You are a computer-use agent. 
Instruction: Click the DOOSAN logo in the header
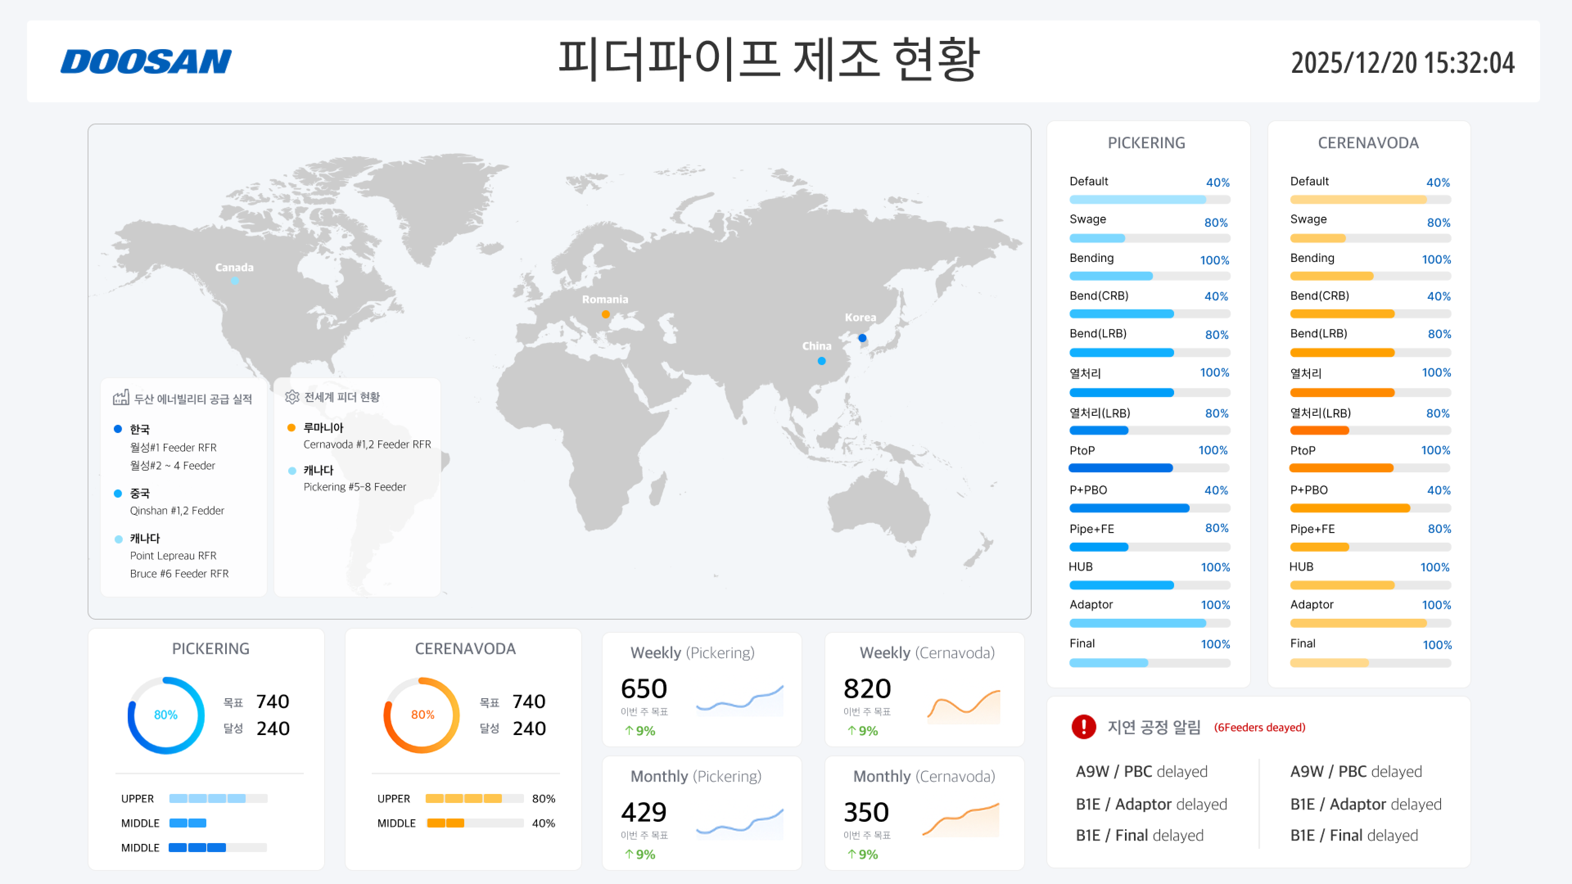(146, 62)
